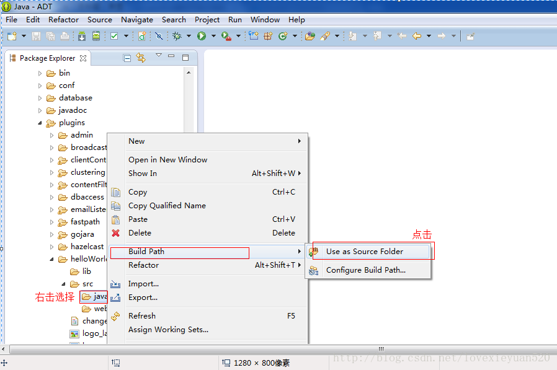The height and width of the screenshot is (370, 557).
Task: Minimize the Package Explorer view
Action: (x=171, y=56)
